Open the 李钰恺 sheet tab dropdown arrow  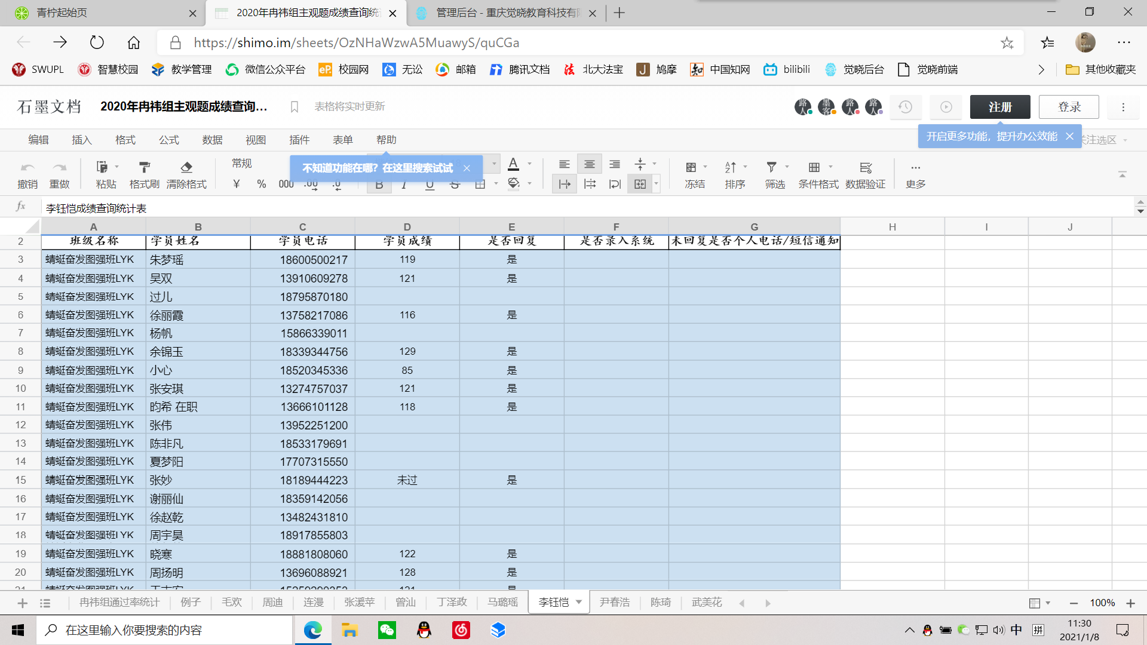[579, 602]
